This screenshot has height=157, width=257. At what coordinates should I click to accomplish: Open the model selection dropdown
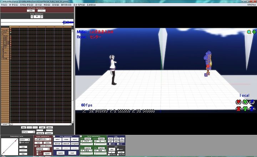(43, 139)
